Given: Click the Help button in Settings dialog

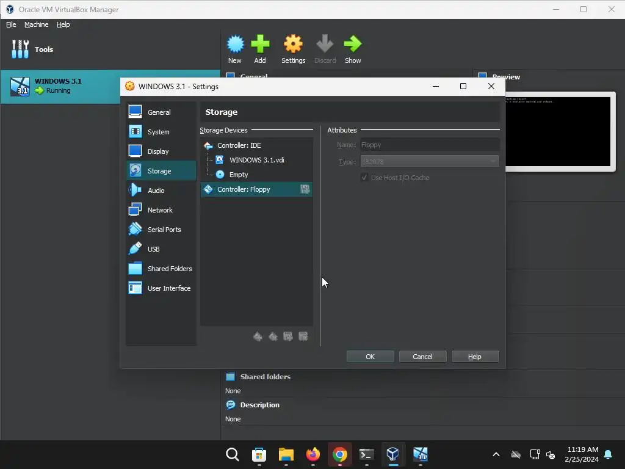Looking at the screenshot, I should (x=475, y=357).
